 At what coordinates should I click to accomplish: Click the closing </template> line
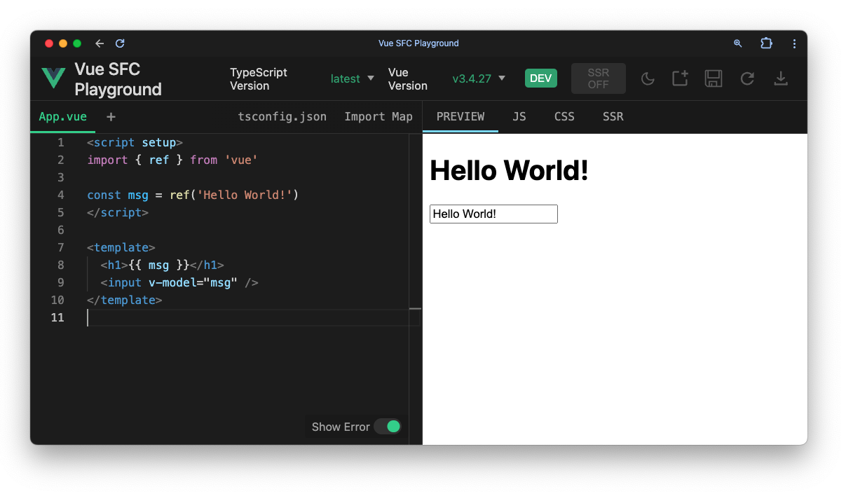pyautogui.click(x=124, y=301)
